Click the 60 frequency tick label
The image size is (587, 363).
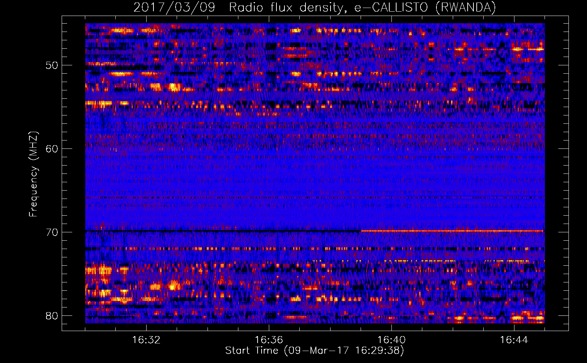coord(52,149)
